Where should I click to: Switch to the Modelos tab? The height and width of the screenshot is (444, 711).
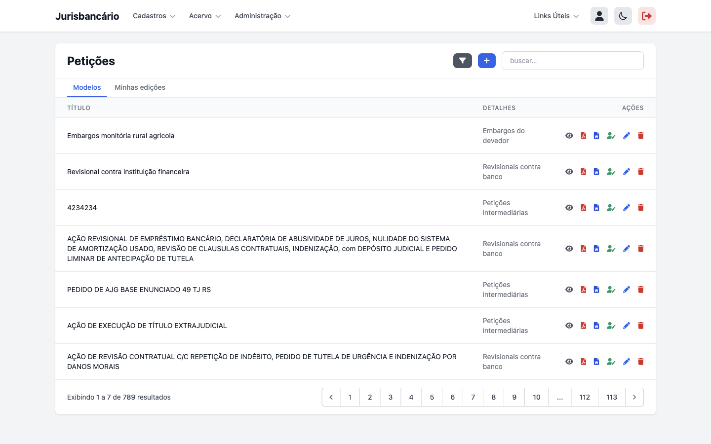coord(87,87)
